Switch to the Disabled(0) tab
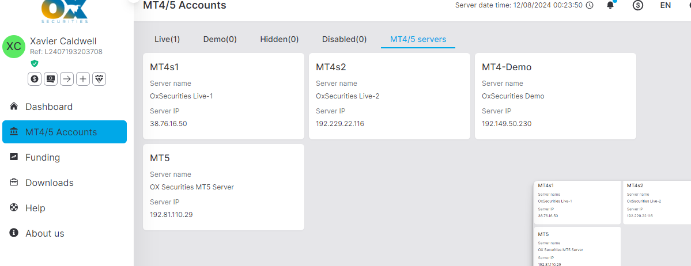 pos(344,39)
